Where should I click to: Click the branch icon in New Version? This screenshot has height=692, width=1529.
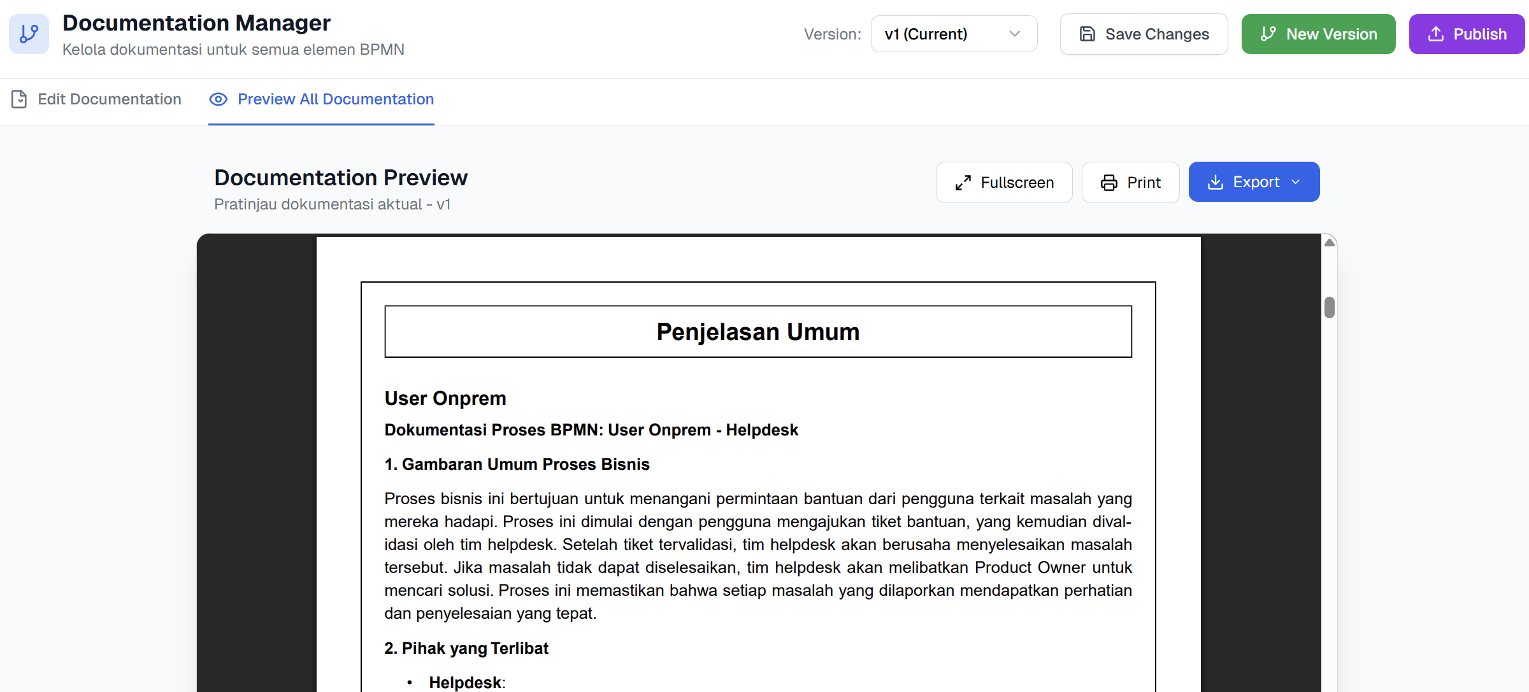coord(1268,34)
